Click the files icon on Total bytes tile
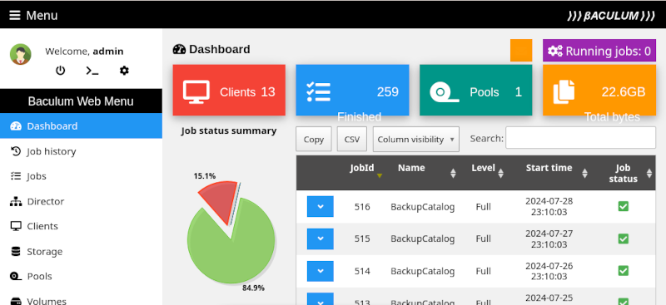666x305 pixels. tap(564, 91)
